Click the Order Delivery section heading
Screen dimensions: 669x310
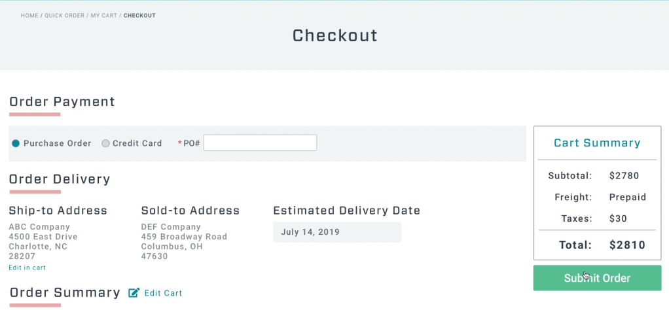coord(60,179)
